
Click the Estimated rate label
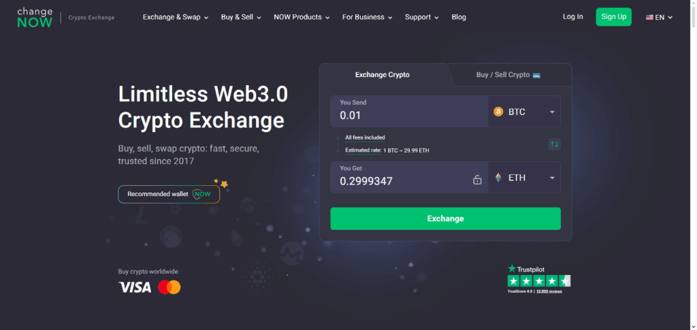pyautogui.click(x=363, y=150)
